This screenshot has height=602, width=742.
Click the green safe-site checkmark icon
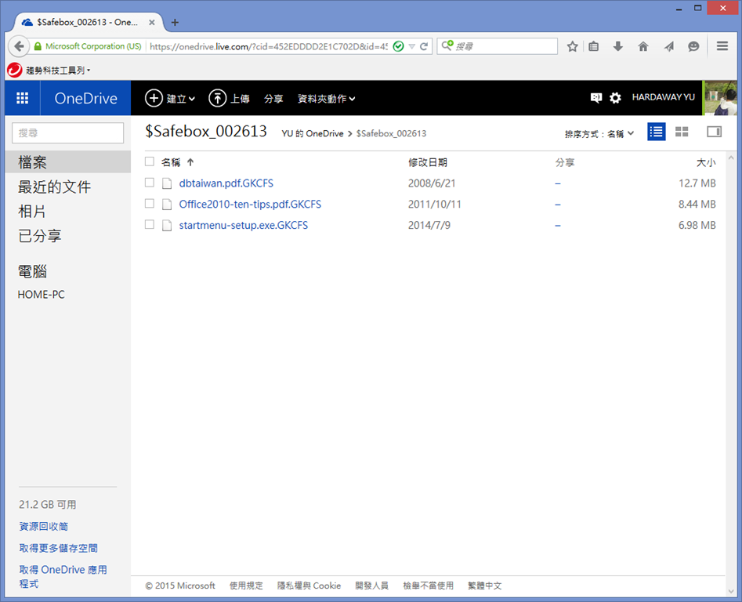[399, 46]
